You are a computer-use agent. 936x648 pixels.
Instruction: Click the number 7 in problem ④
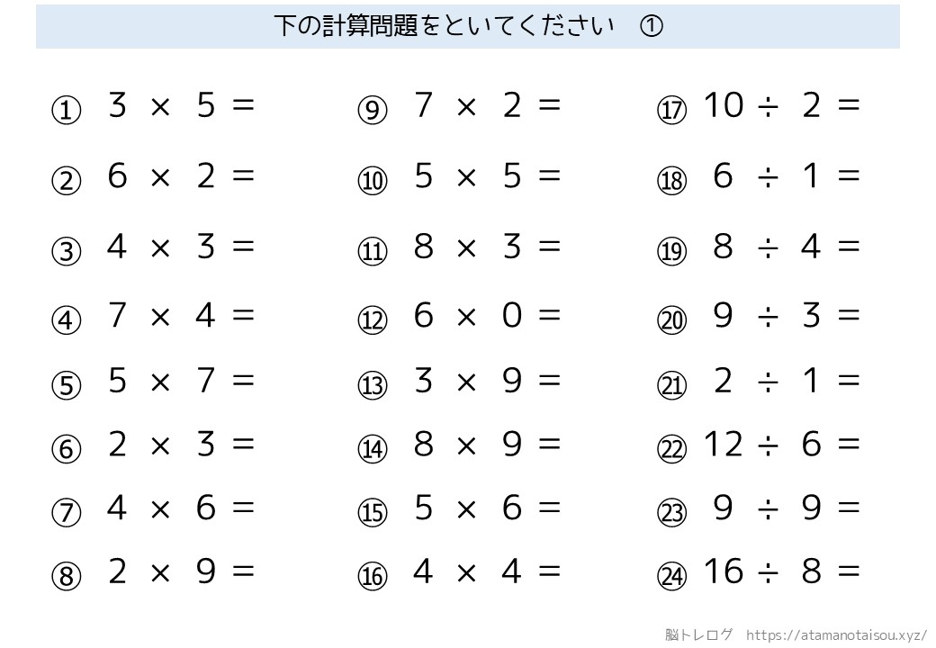coord(117,315)
